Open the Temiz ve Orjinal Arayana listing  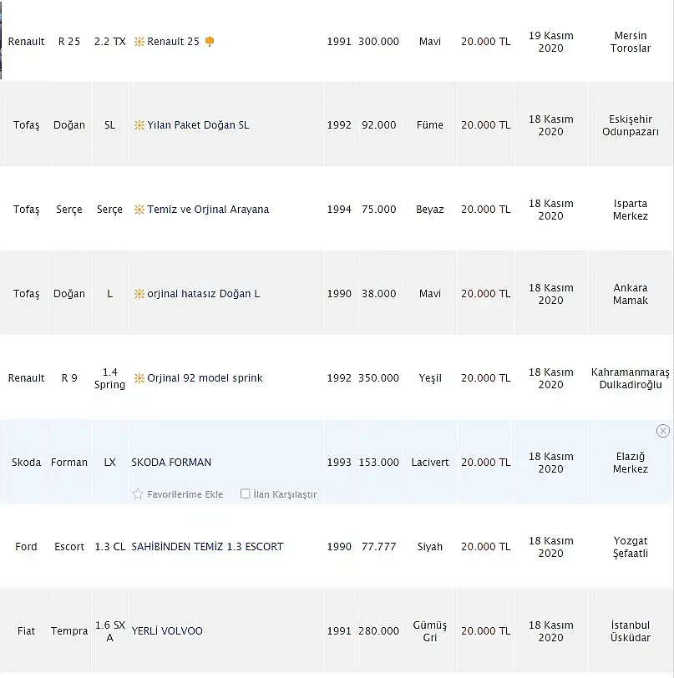point(208,210)
